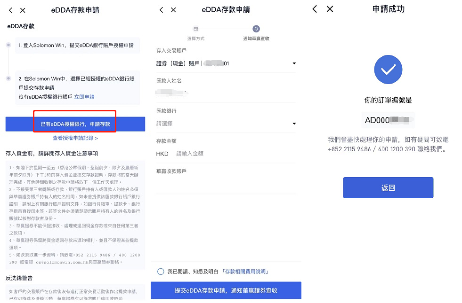
Task: Tick the 我已閱讀、知悉及明白 radio circle
Action: (x=161, y=272)
